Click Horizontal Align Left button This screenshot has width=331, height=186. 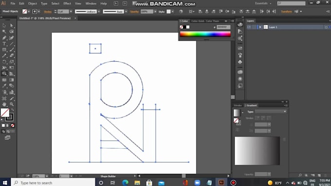201,12
